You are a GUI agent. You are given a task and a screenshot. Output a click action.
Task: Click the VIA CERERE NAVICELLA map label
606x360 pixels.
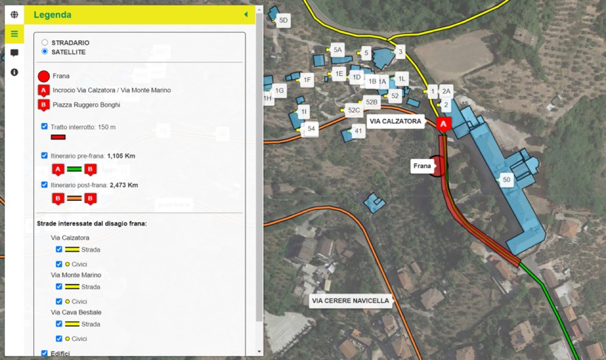click(x=351, y=301)
